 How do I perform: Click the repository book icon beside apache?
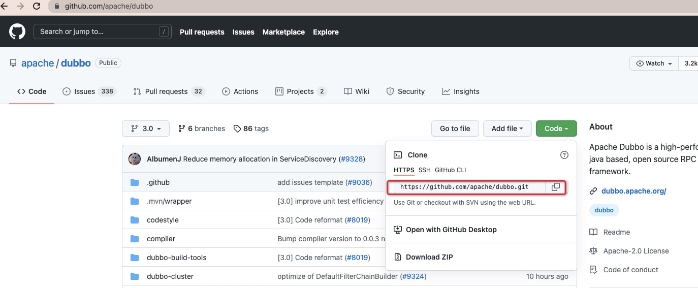(13, 63)
